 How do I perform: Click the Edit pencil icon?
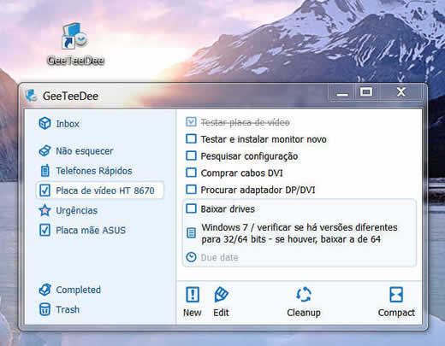(x=221, y=294)
